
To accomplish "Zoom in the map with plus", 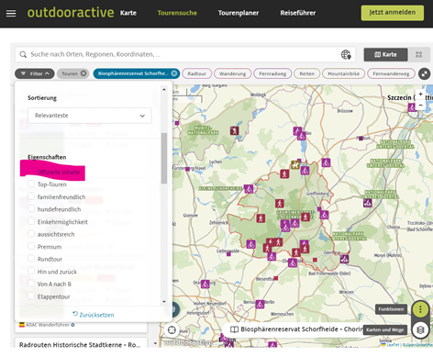I will click(x=420, y=95).
